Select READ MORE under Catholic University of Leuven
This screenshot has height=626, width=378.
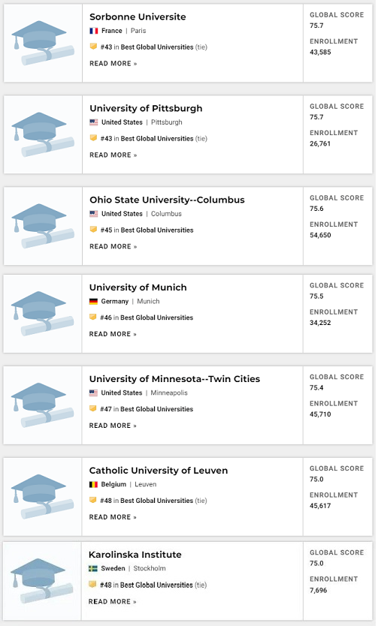(113, 517)
